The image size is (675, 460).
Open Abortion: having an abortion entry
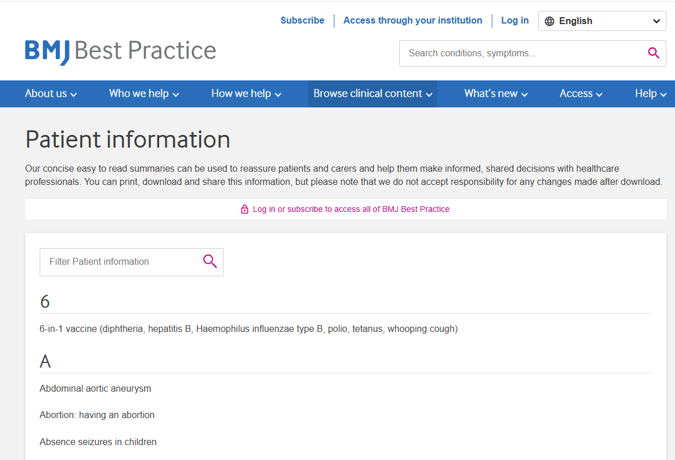97,415
